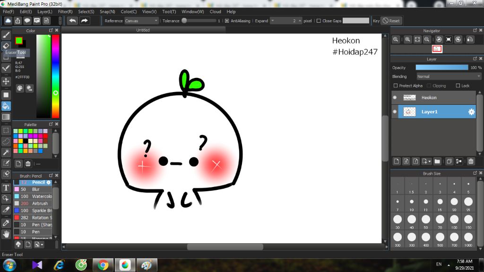Open the File menu
484x272 pixels.
[9, 12]
